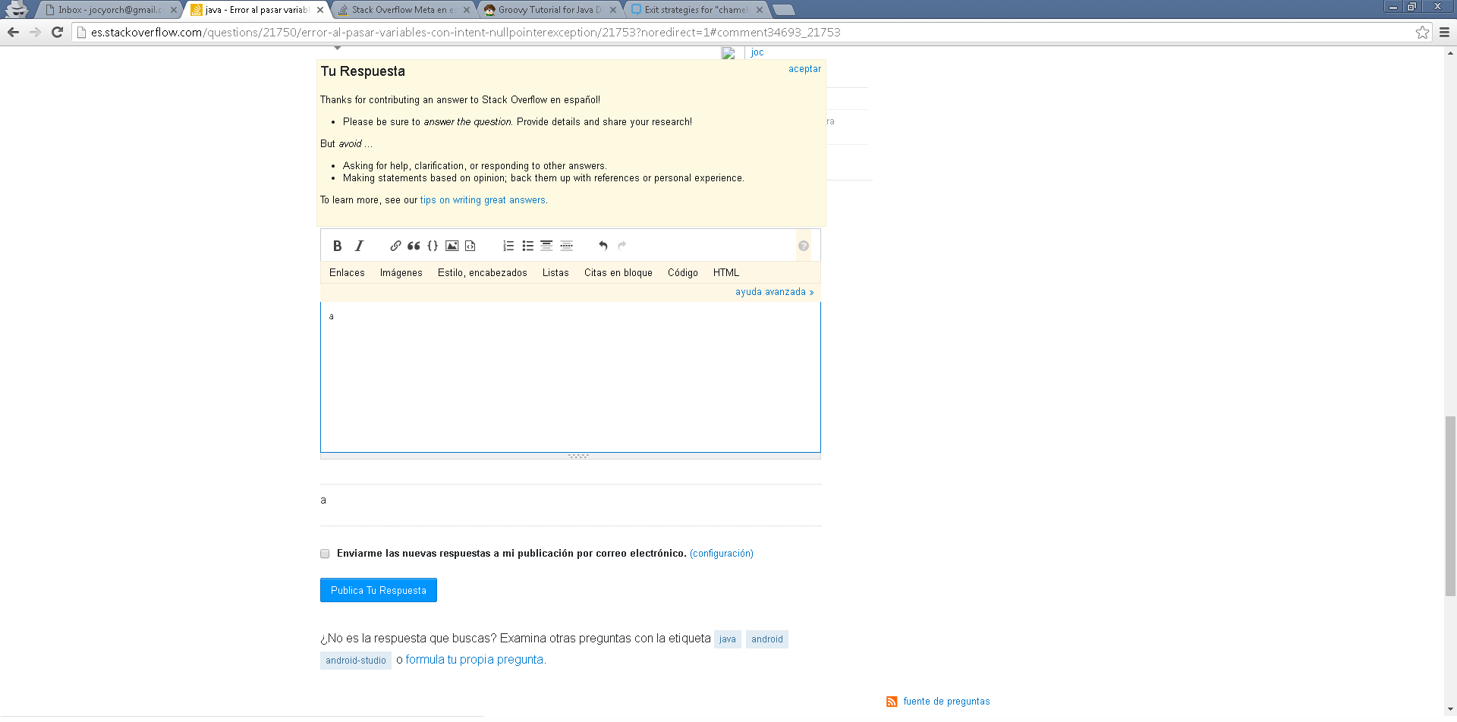The height and width of the screenshot is (722, 1457).
Task: Redo edit in answer editor
Action: point(622,246)
